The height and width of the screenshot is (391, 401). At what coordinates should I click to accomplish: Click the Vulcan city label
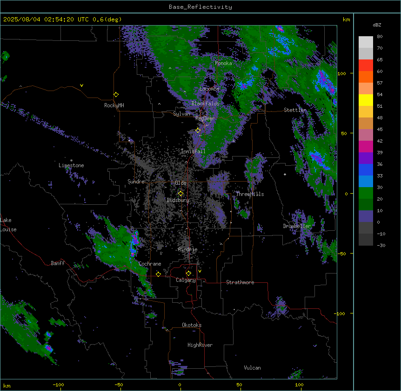click(253, 368)
